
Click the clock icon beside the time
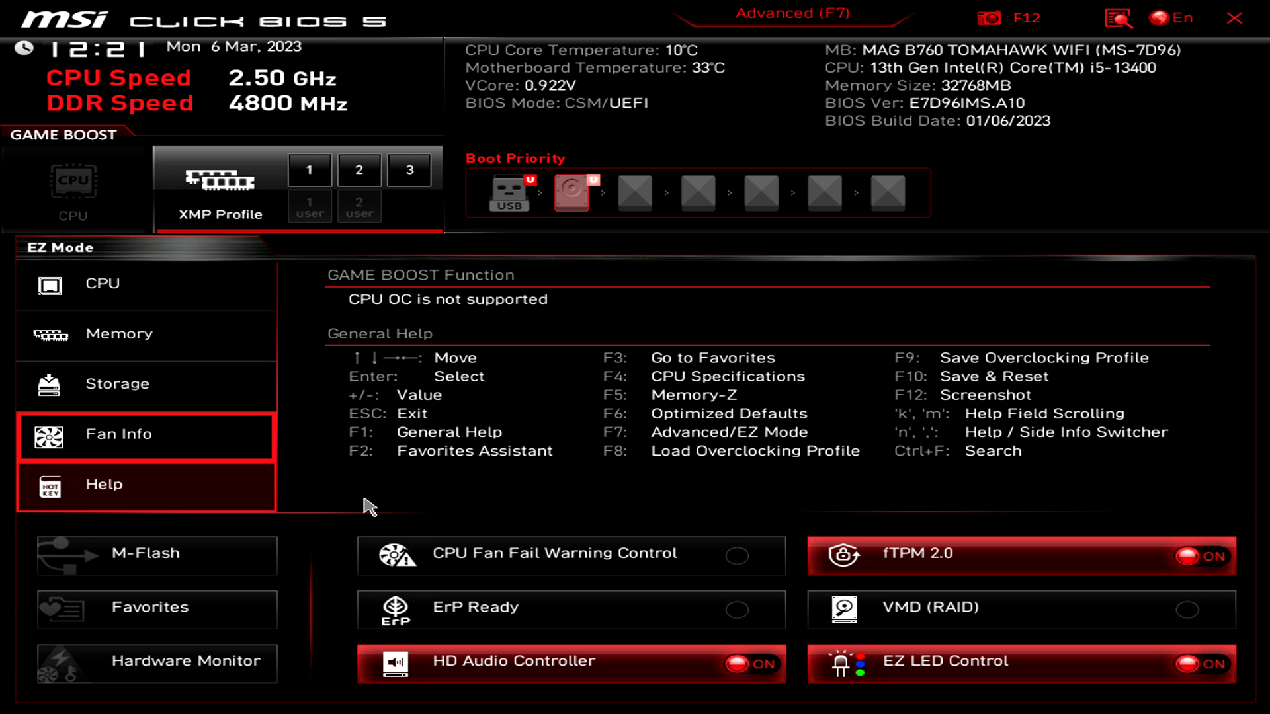coord(24,48)
